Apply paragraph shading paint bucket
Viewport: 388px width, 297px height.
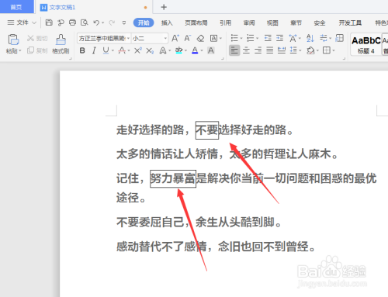(310, 50)
